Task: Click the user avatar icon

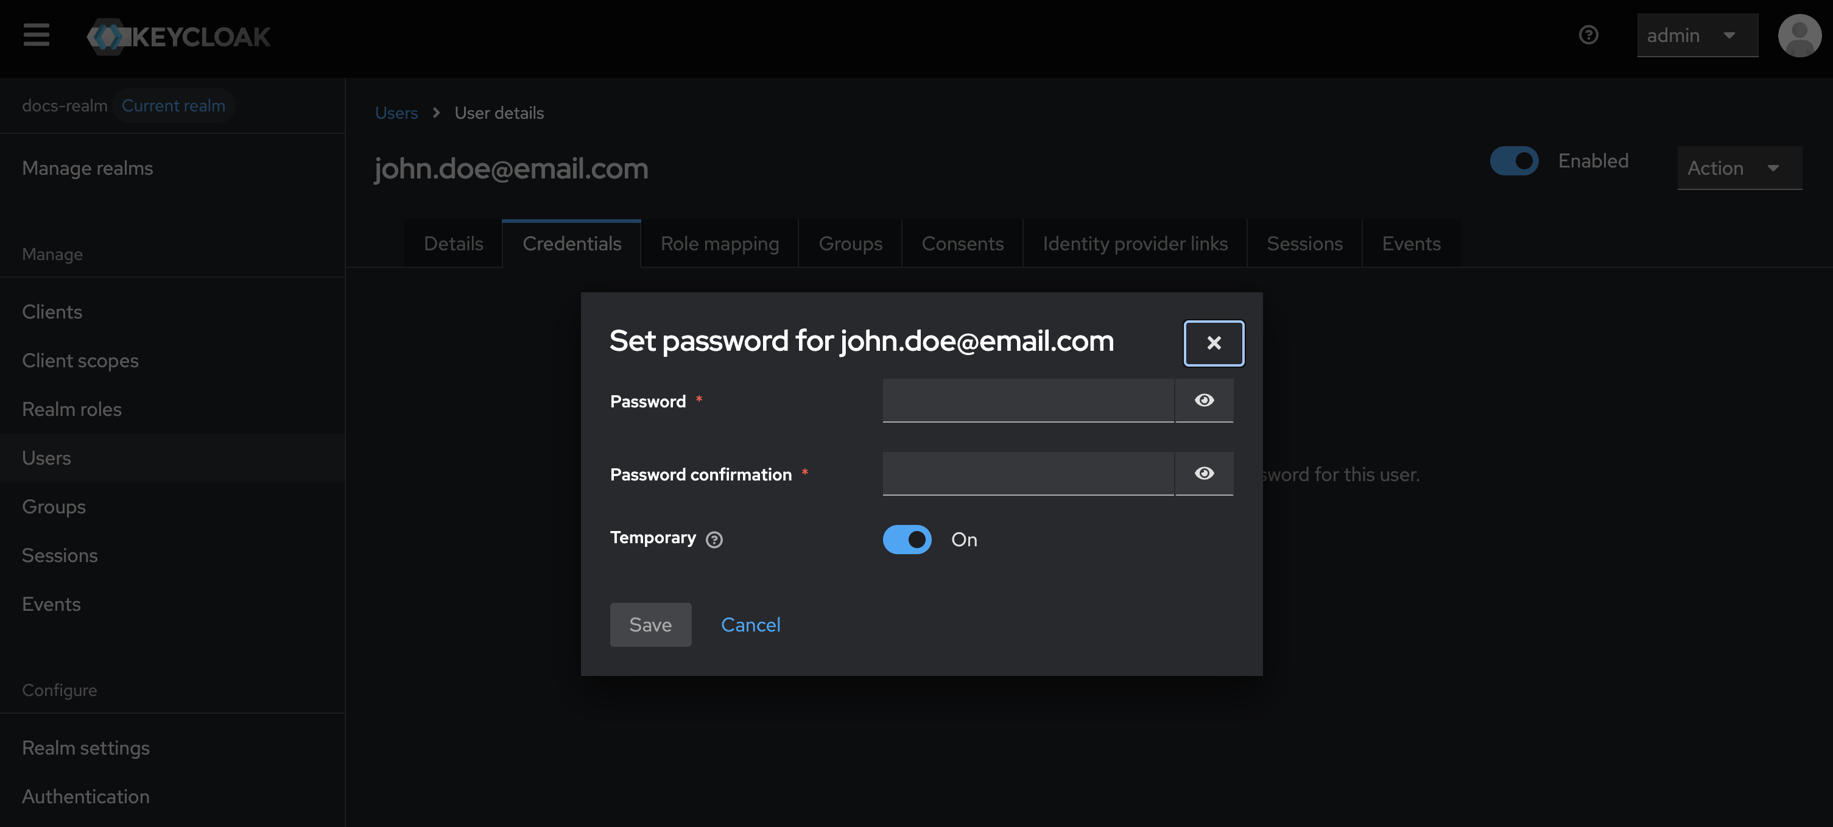Action: click(1798, 35)
